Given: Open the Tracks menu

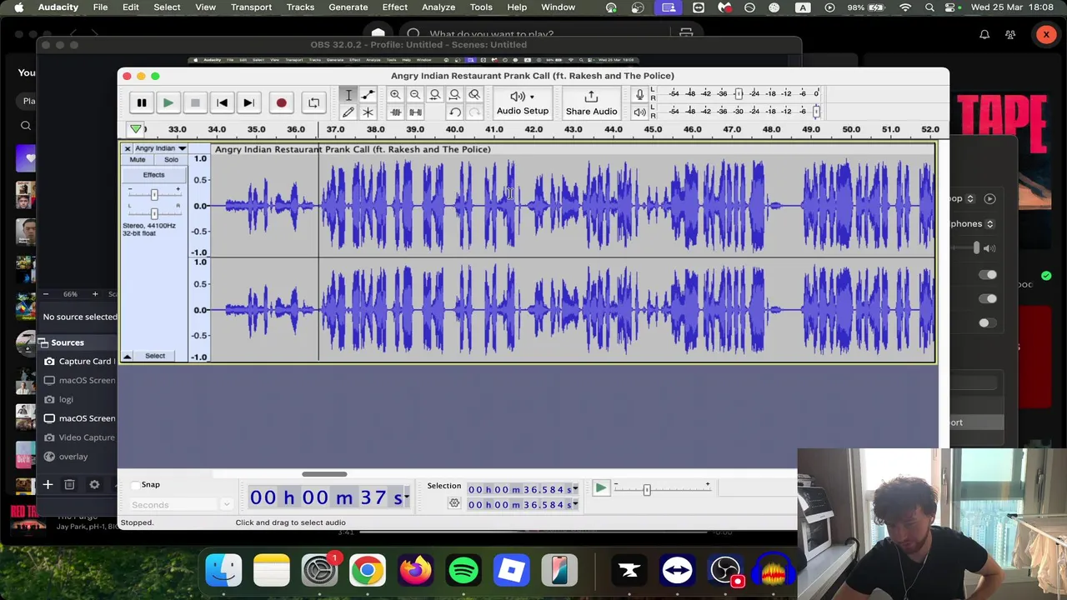Looking at the screenshot, I should pos(300,7).
